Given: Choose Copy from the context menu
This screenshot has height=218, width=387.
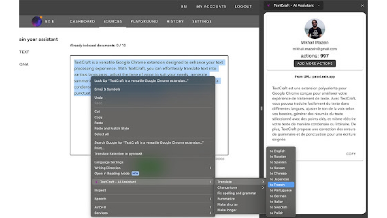Looking at the screenshot, I should (x=153, y=117).
